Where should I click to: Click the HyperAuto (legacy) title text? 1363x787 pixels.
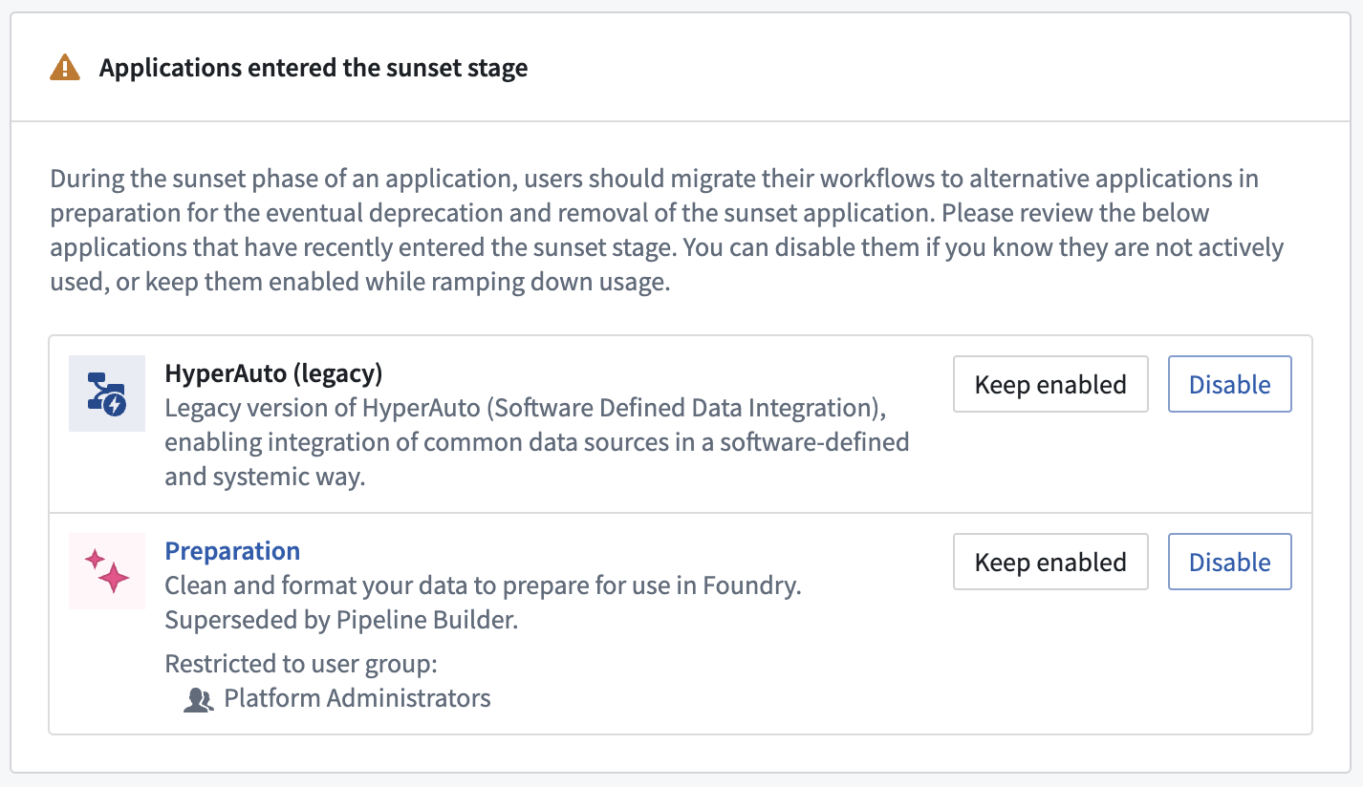[273, 372]
